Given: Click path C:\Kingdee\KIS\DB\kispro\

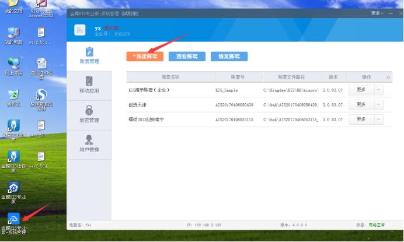Looking at the screenshot, I should point(291,90).
